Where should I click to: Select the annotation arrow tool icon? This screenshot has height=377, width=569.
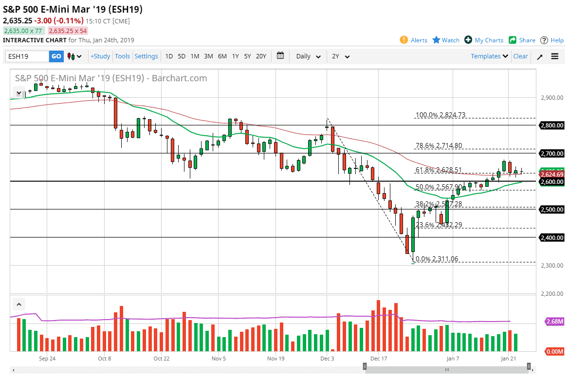pos(539,56)
